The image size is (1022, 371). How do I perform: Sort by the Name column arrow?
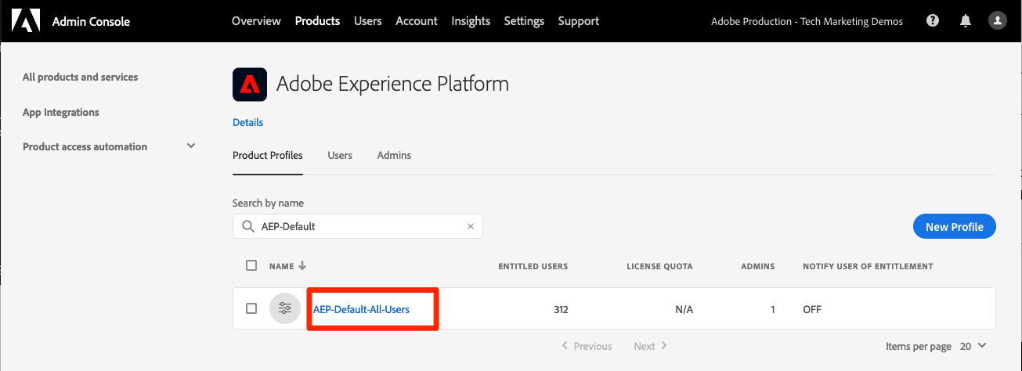pos(302,266)
